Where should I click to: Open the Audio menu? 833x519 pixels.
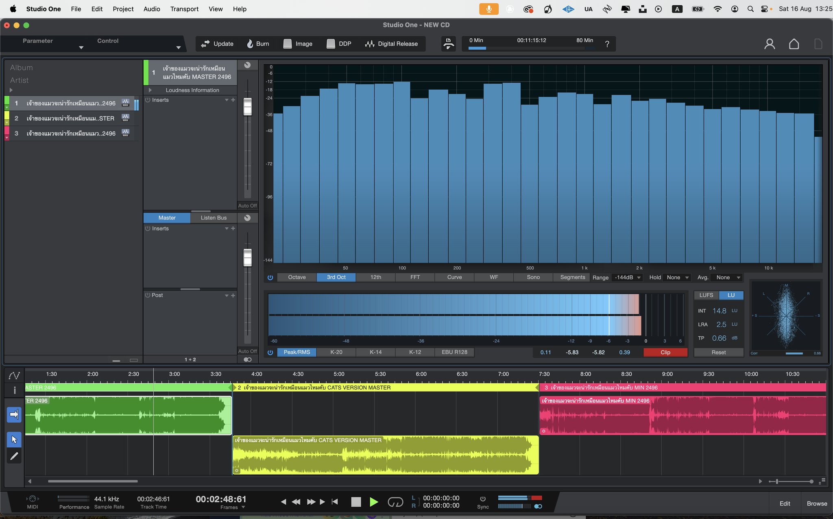point(152,9)
